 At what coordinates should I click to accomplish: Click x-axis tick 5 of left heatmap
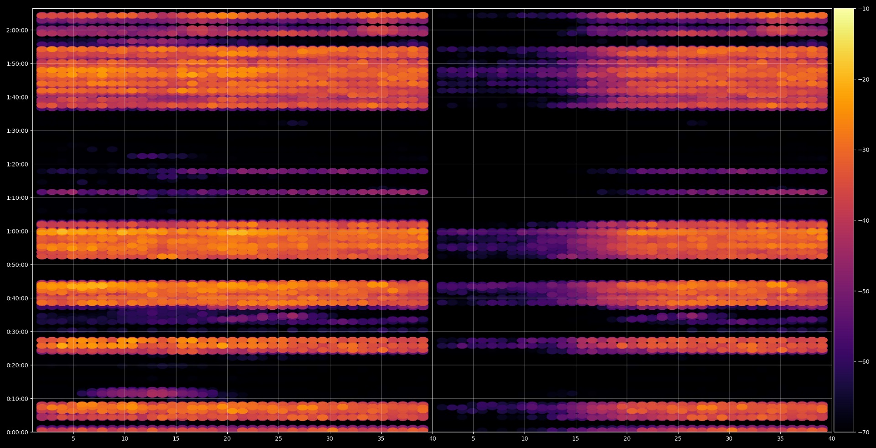[x=73, y=438]
